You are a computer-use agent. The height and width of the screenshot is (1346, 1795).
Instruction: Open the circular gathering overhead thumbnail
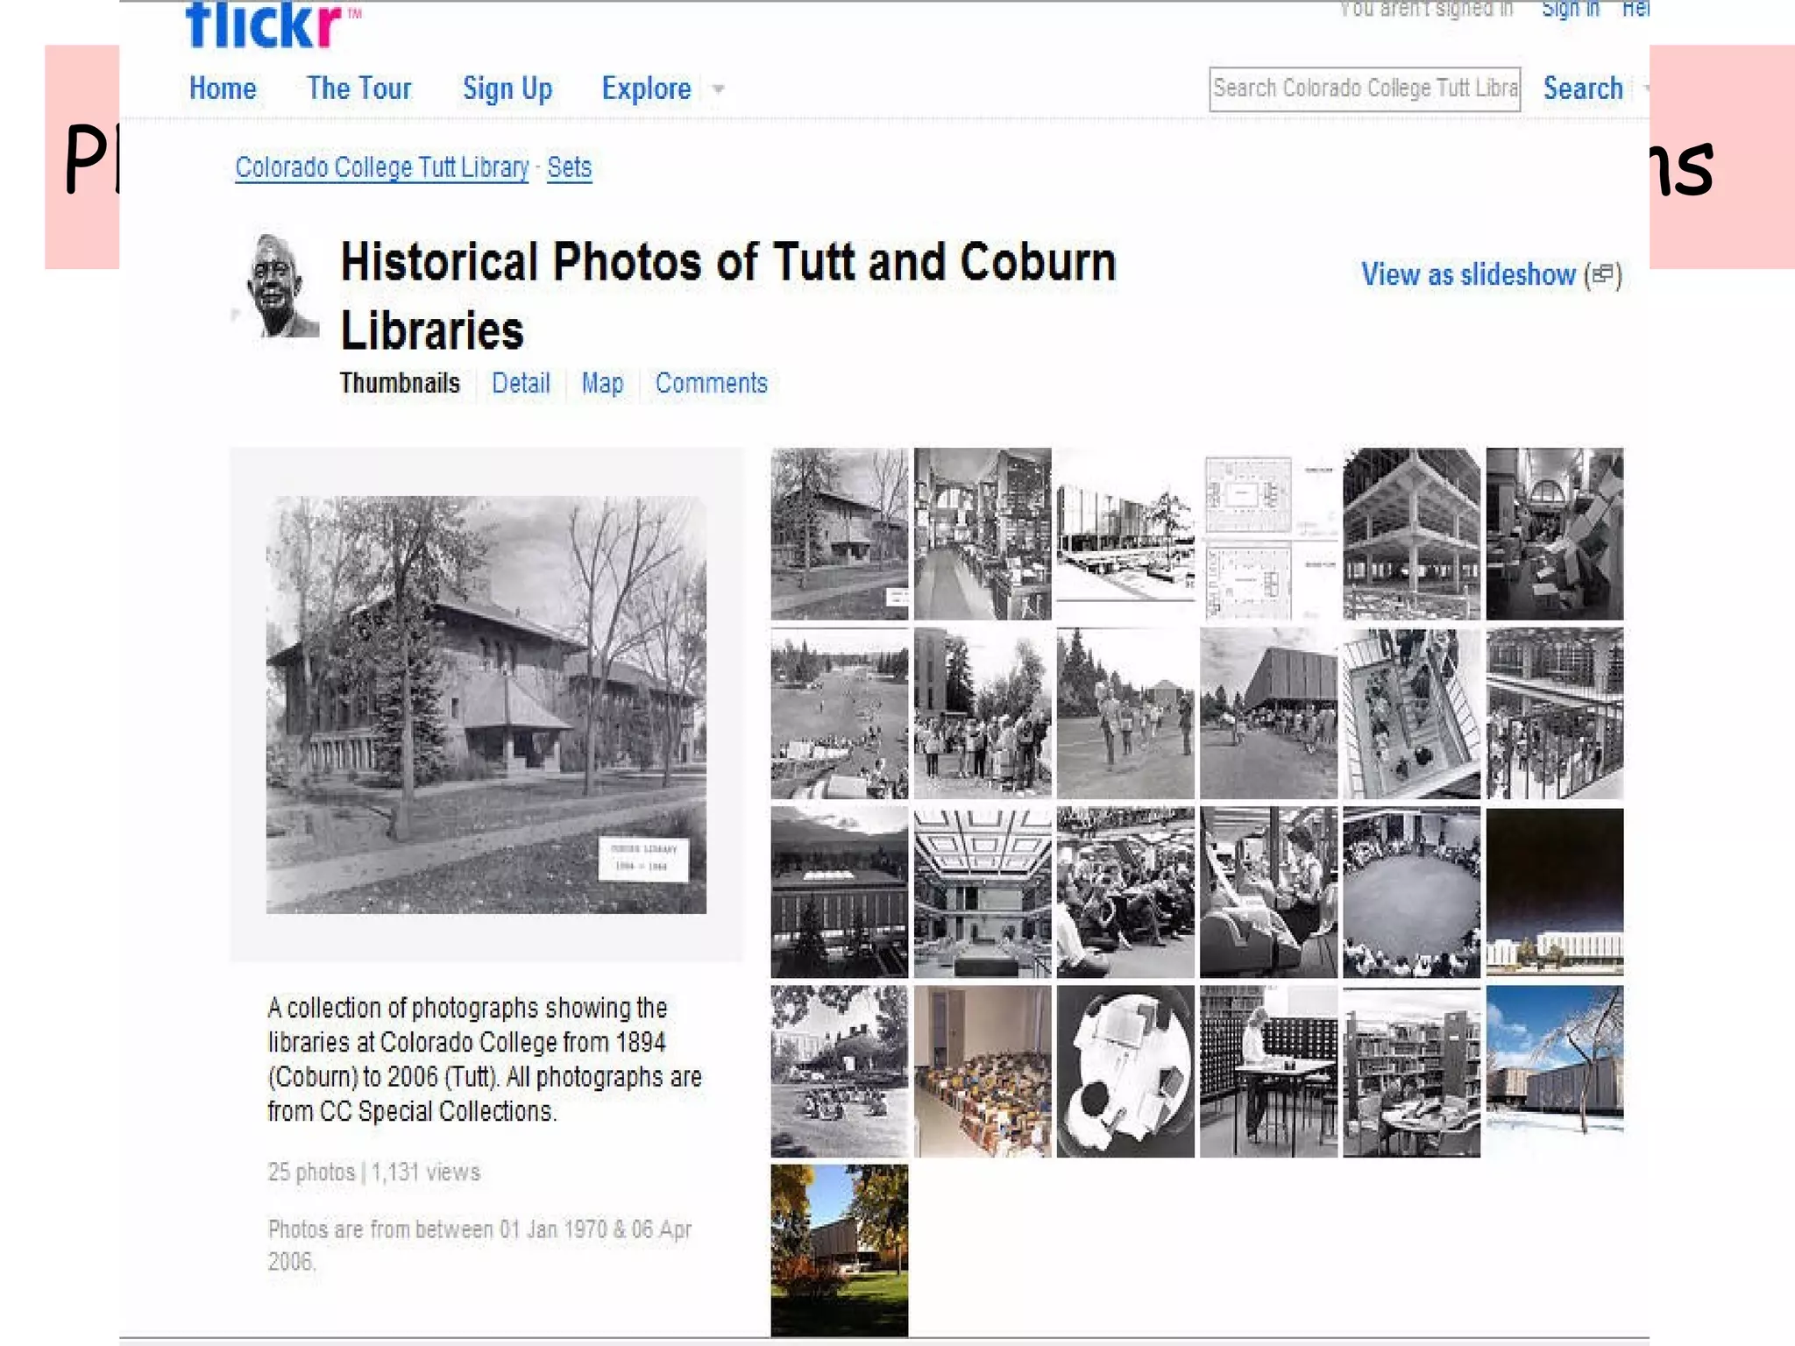coord(1411,892)
